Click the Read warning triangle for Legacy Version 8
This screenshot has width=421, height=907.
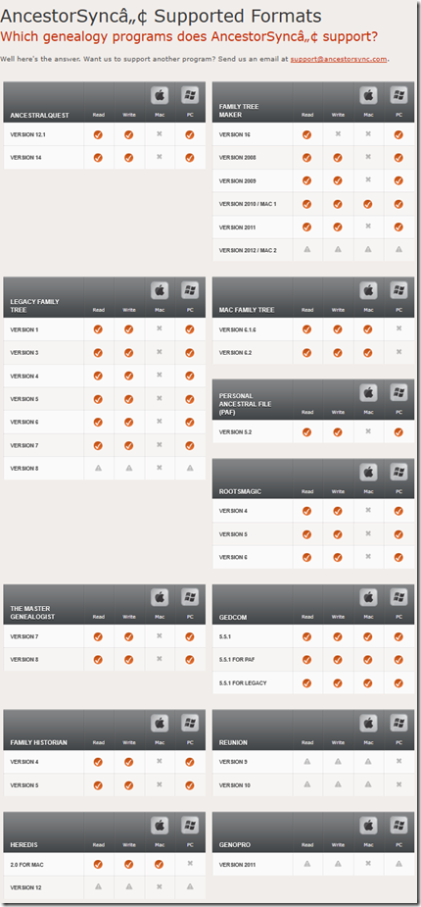click(98, 468)
